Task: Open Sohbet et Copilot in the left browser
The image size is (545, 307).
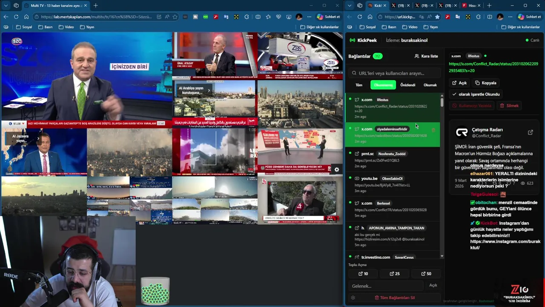Action: point(328,17)
